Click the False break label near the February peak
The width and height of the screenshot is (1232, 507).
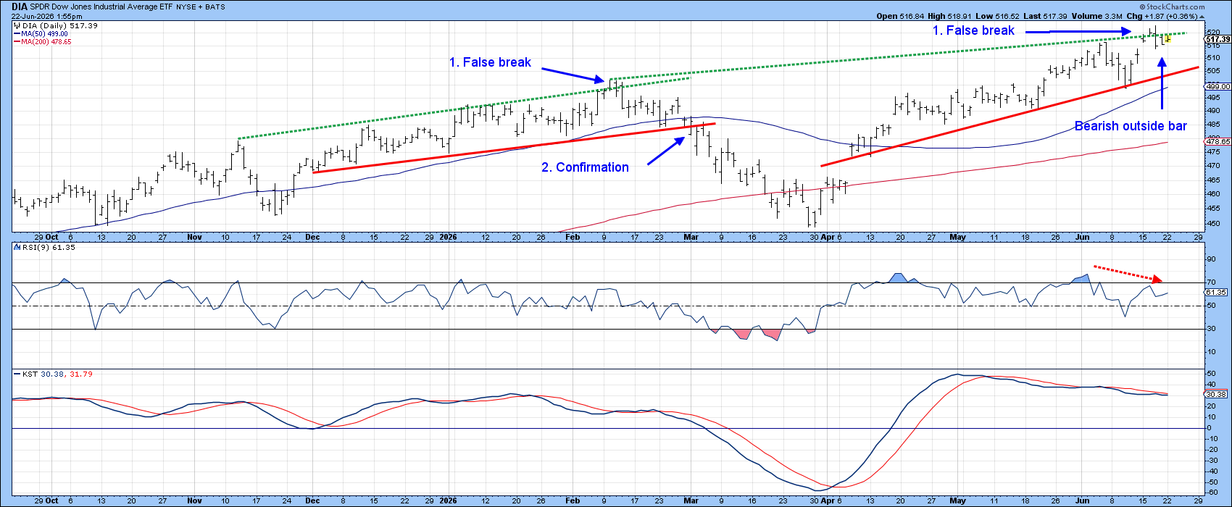[490, 63]
